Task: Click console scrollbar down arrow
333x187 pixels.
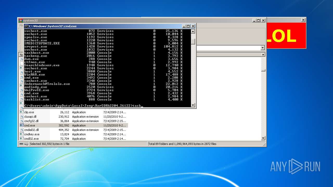Action: (x=193, y=105)
